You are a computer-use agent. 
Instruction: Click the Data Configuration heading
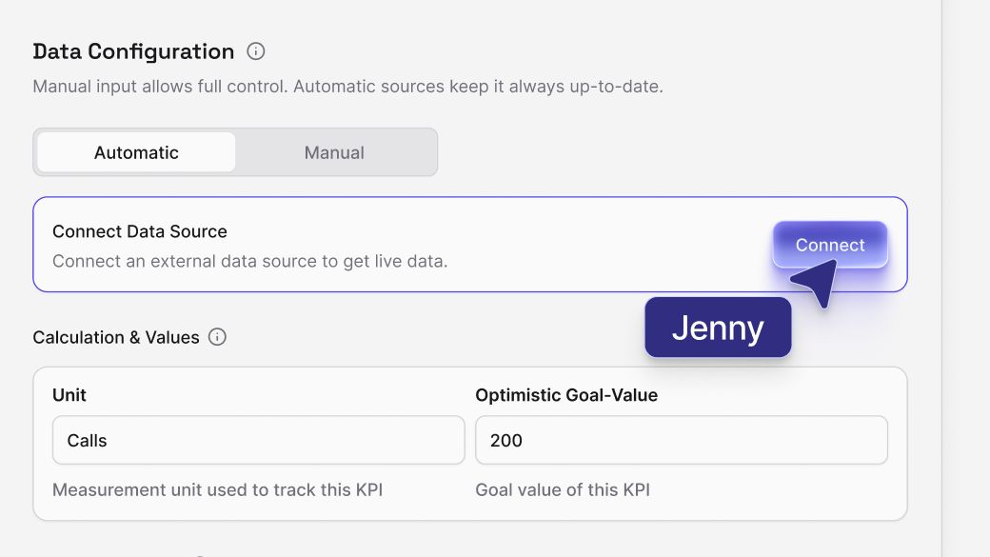(x=133, y=51)
